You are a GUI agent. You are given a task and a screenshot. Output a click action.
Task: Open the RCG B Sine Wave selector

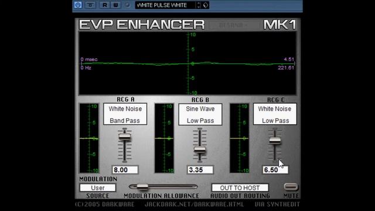200,109
